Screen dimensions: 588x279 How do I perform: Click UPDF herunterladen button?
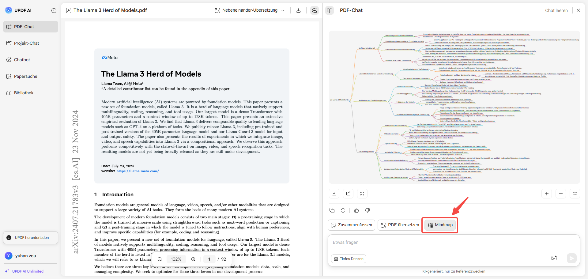pyautogui.click(x=31, y=238)
